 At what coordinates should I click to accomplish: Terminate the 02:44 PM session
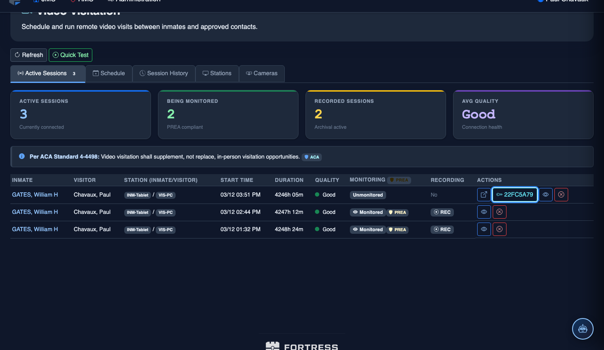[500, 212]
